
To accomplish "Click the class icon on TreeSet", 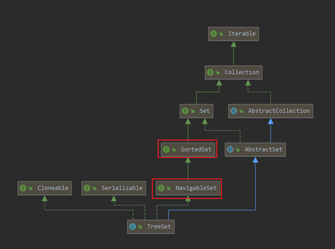I will tap(132, 227).
